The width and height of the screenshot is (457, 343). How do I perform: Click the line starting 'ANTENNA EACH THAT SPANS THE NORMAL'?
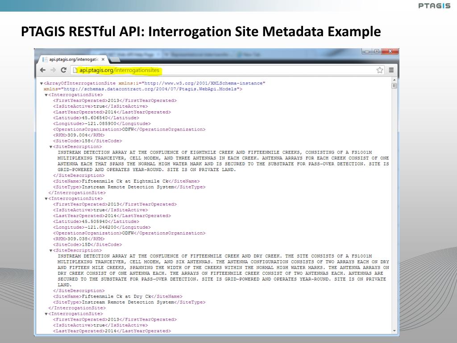click(223, 164)
